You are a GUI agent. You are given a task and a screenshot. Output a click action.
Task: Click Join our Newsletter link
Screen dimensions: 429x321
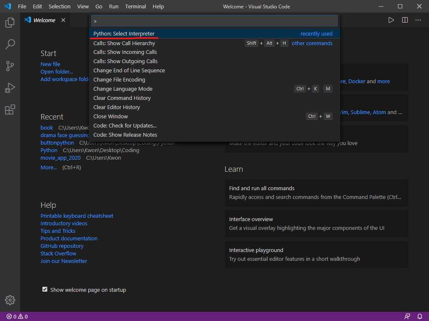tap(64, 261)
